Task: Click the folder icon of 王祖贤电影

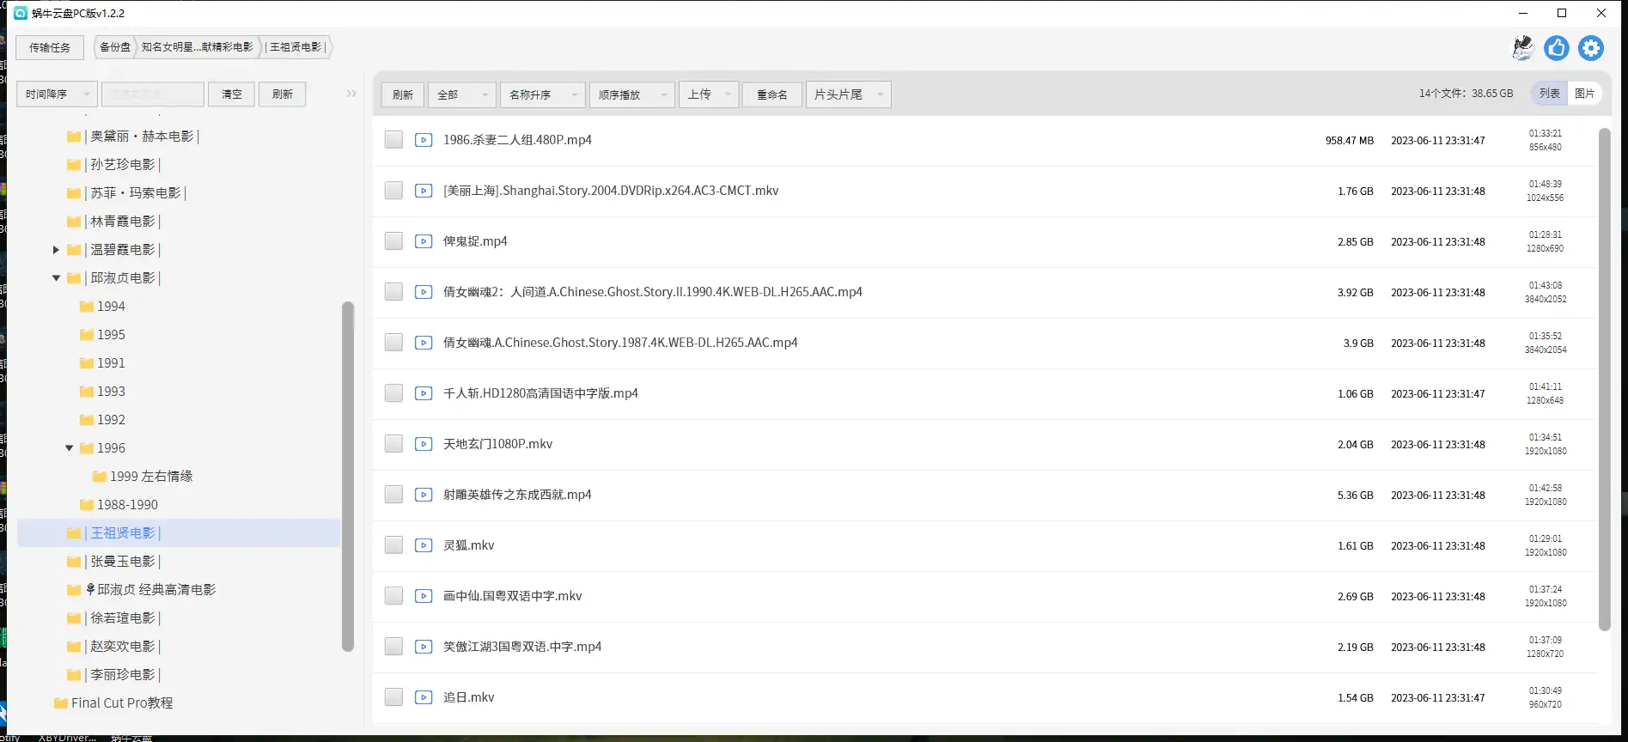Action: point(74,533)
